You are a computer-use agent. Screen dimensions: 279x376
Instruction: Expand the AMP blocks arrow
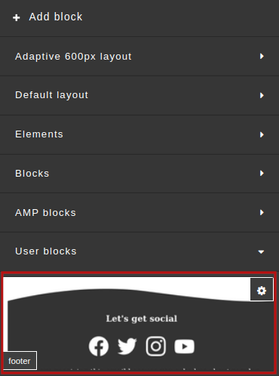coord(262,212)
